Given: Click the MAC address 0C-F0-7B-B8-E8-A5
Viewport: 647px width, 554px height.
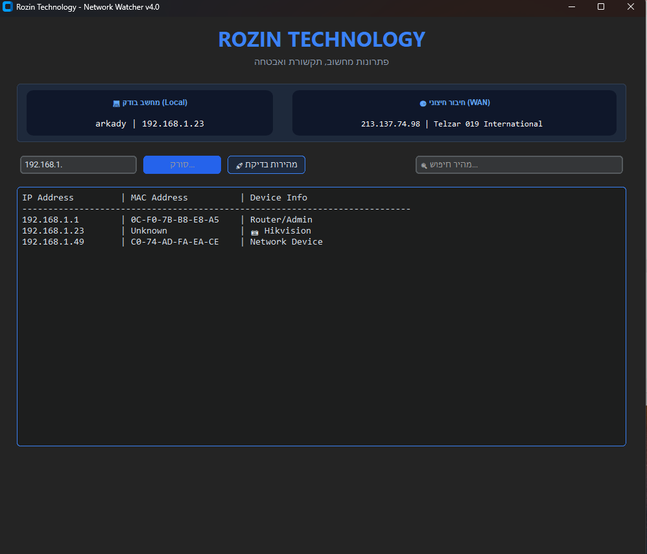Looking at the screenshot, I should tap(174, 220).
